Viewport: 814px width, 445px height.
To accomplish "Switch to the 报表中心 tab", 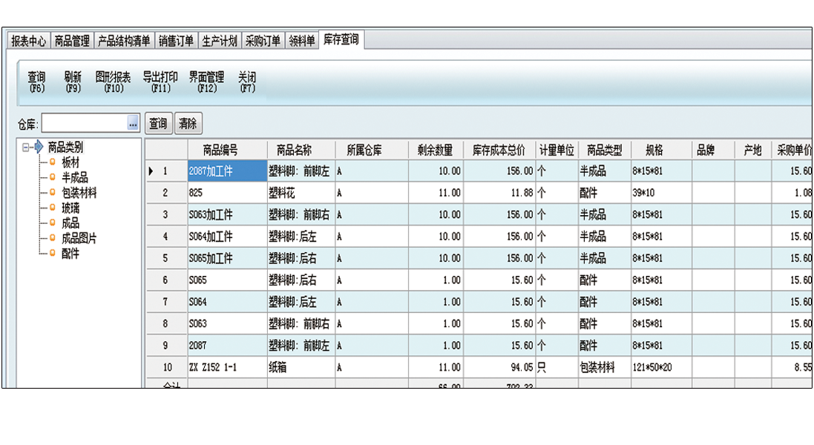I will pyautogui.click(x=29, y=42).
